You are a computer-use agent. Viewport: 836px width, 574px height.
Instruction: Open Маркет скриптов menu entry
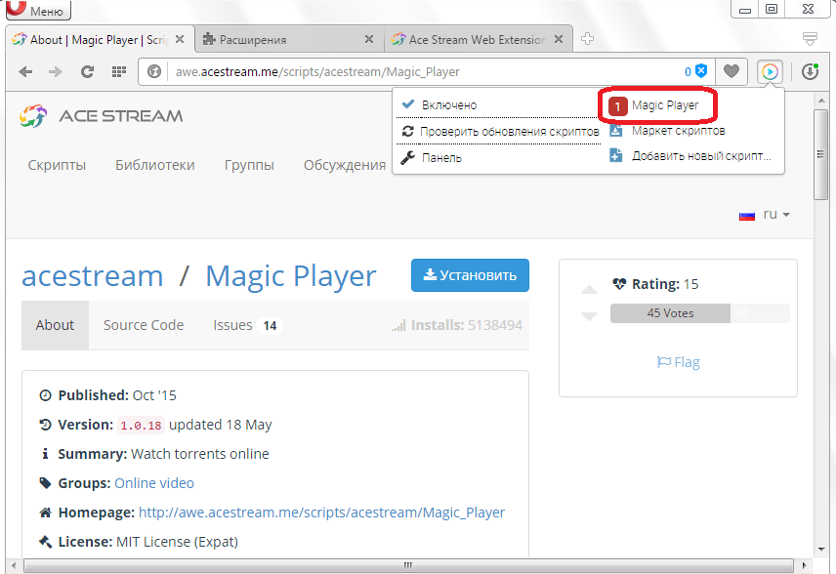point(678,131)
